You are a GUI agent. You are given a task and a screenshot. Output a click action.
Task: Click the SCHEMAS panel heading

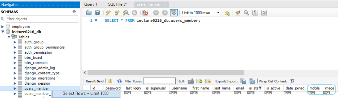(10, 12)
